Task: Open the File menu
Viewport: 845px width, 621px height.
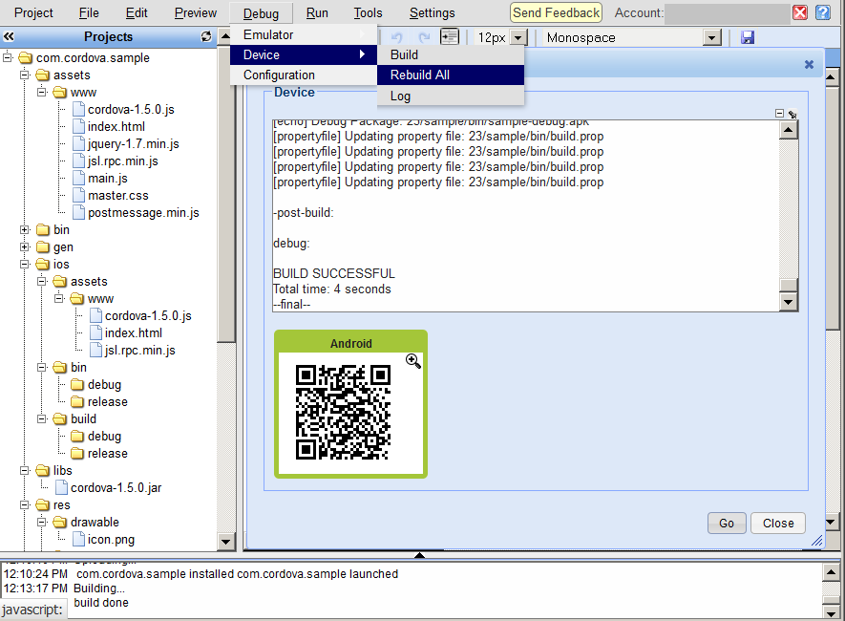Action: 89,13
